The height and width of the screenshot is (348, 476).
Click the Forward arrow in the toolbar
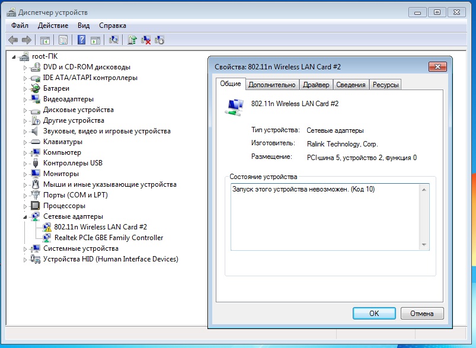[27, 40]
